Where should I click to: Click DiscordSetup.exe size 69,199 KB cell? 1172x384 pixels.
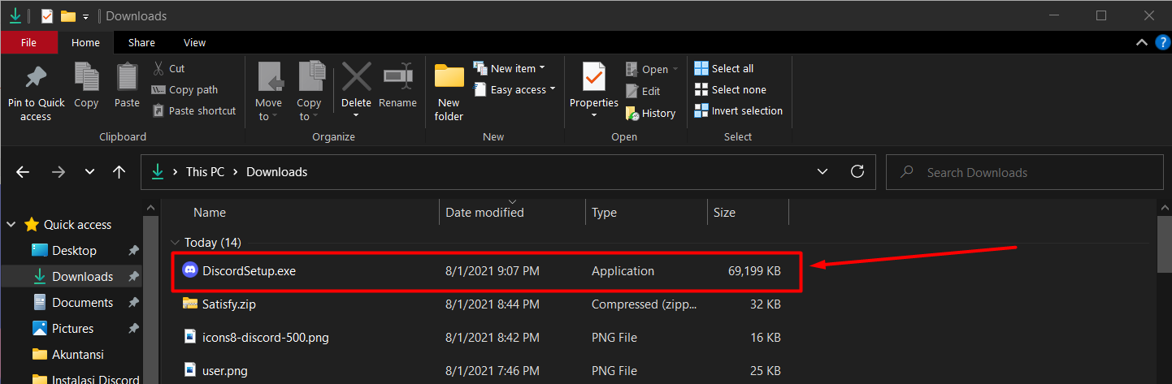click(754, 271)
